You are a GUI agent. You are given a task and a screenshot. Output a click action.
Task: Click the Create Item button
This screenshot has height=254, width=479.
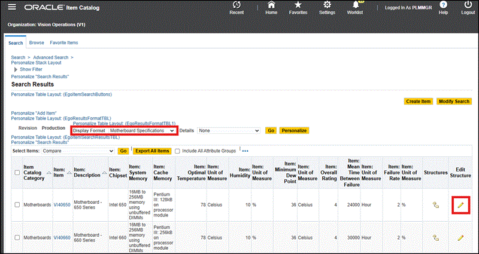[x=418, y=101]
